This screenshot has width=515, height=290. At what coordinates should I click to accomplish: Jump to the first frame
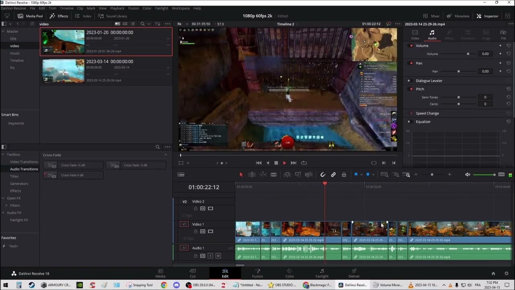pyautogui.click(x=259, y=163)
